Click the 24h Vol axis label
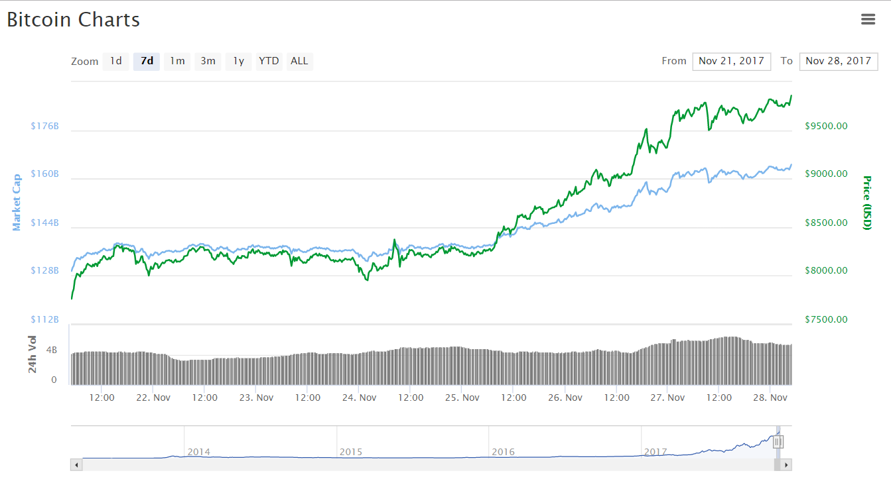891x477 pixels. [33, 354]
